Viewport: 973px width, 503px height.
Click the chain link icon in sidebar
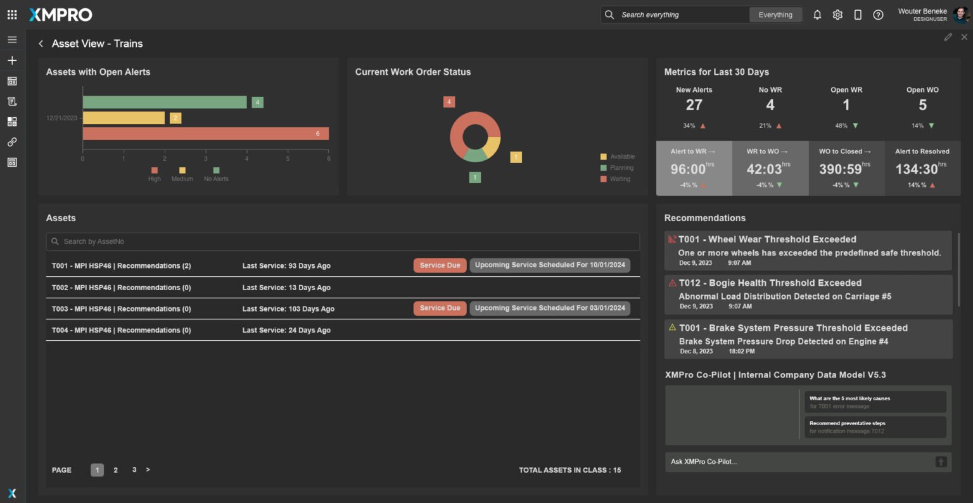(x=12, y=142)
